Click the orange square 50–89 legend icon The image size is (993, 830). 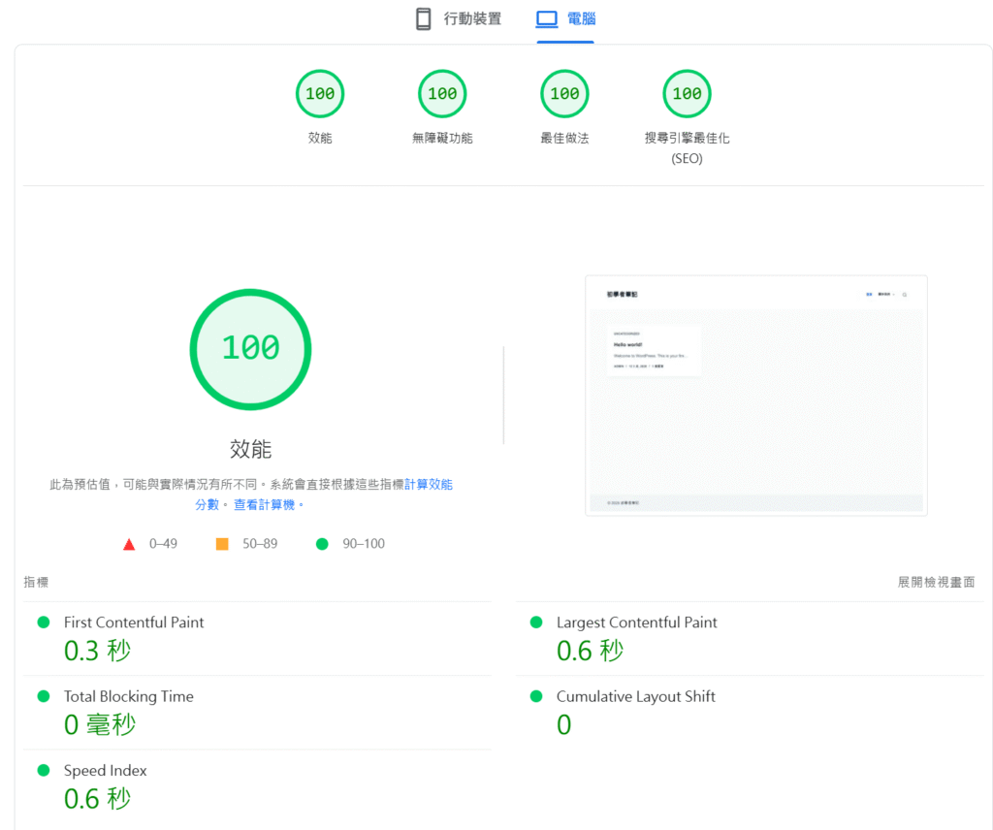(222, 544)
